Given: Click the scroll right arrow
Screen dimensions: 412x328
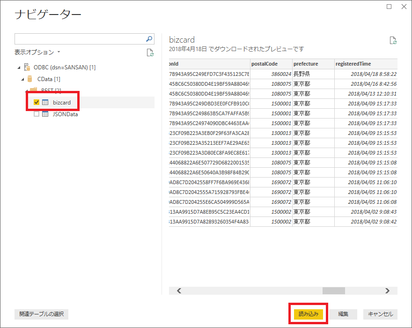Looking at the screenshot, I should [387, 291].
